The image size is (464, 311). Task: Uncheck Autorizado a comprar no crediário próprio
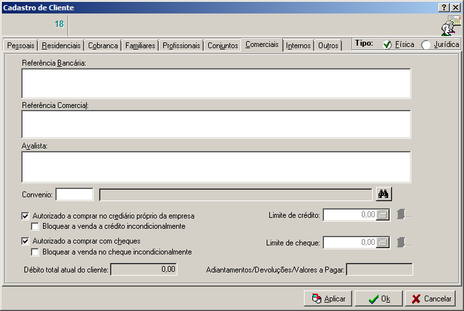[26, 216]
